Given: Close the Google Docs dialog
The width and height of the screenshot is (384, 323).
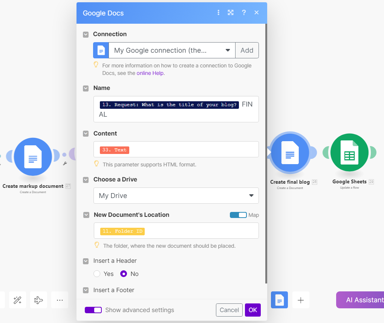Looking at the screenshot, I should click(x=256, y=12).
